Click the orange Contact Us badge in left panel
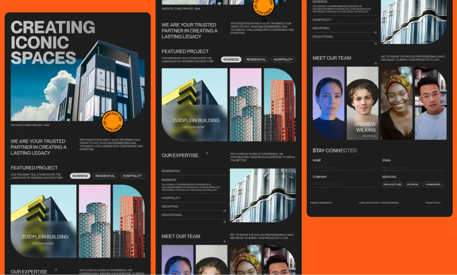The width and height of the screenshot is (457, 275). [112, 121]
